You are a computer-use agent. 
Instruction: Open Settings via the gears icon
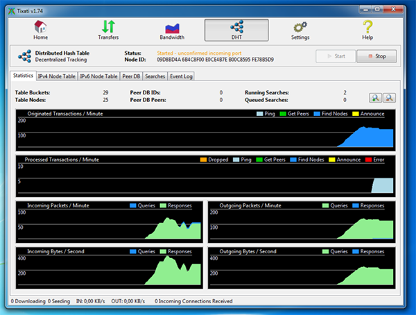point(300,30)
